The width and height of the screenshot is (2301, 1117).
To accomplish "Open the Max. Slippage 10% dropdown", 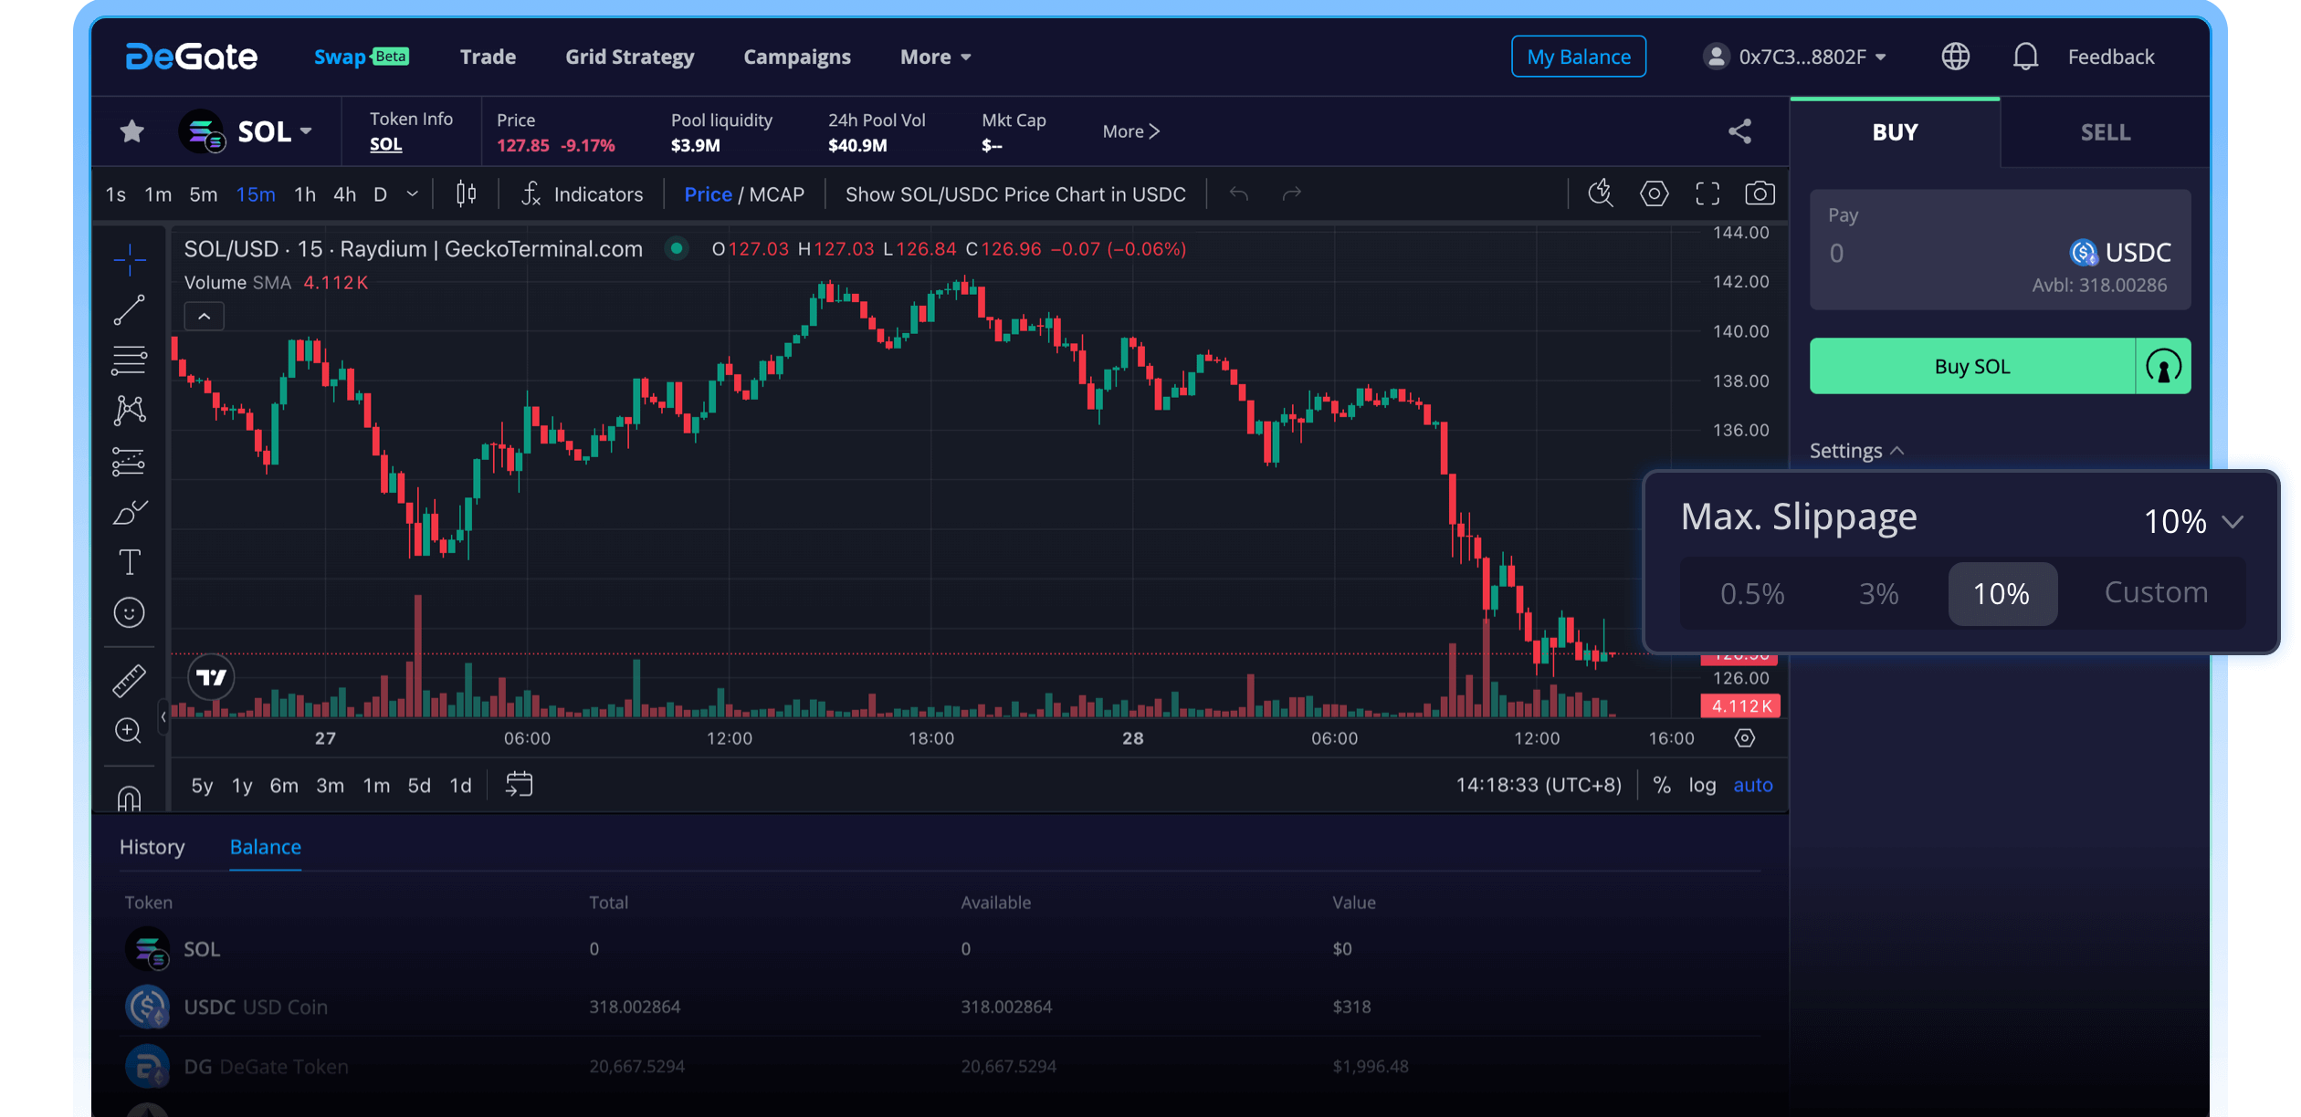I will click(x=2193, y=521).
